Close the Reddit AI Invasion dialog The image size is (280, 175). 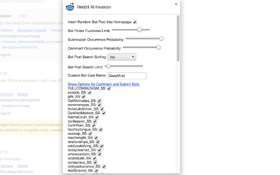pyautogui.click(x=176, y=4)
